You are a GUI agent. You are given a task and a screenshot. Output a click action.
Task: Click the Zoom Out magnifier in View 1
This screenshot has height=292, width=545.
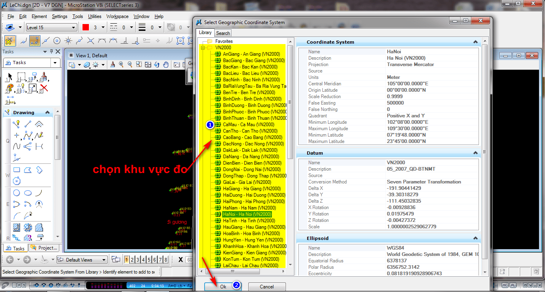pyautogui.click(x=130, y=64)
